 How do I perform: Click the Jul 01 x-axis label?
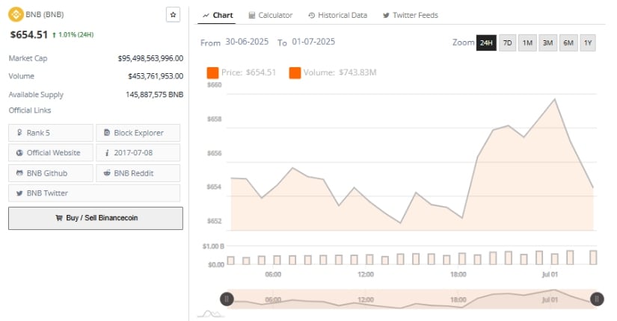pos(550,274)
